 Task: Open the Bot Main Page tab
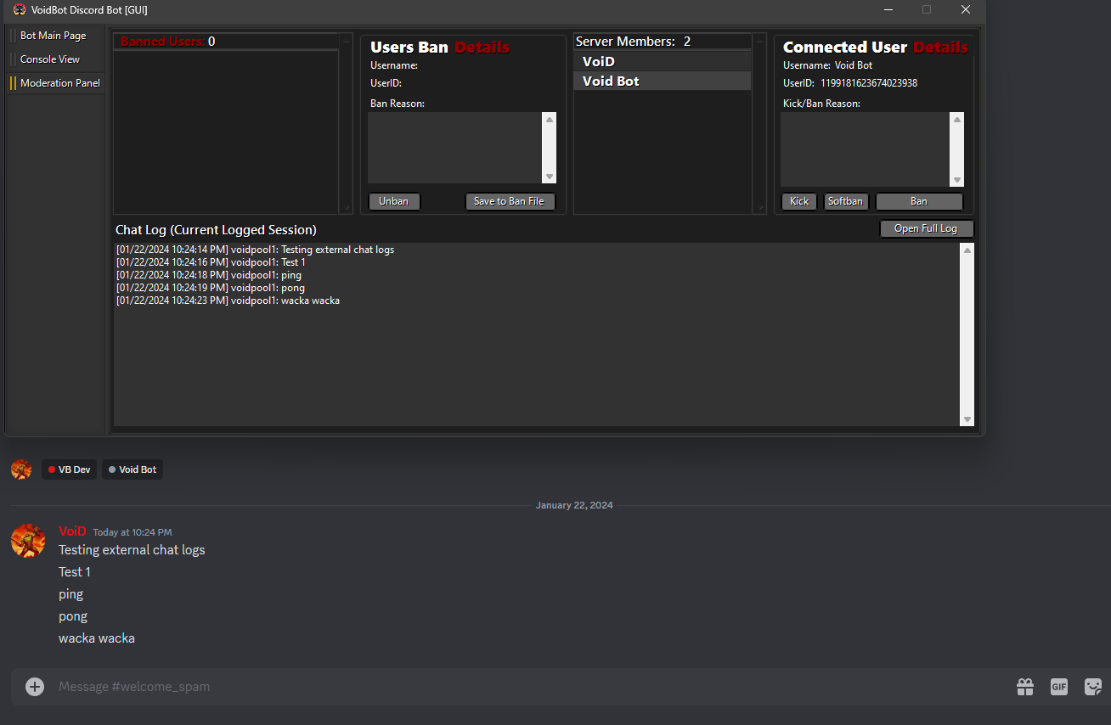click(x=53, y=36)
